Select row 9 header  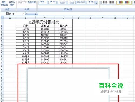[2, 29]
